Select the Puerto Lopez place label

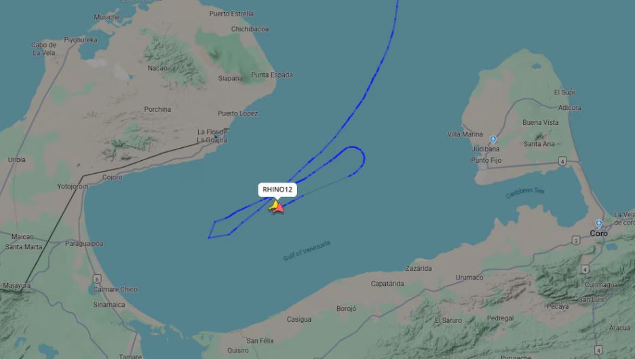(237, 113)
